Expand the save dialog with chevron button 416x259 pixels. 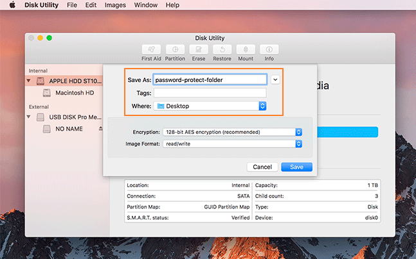(x=275, y=79)
